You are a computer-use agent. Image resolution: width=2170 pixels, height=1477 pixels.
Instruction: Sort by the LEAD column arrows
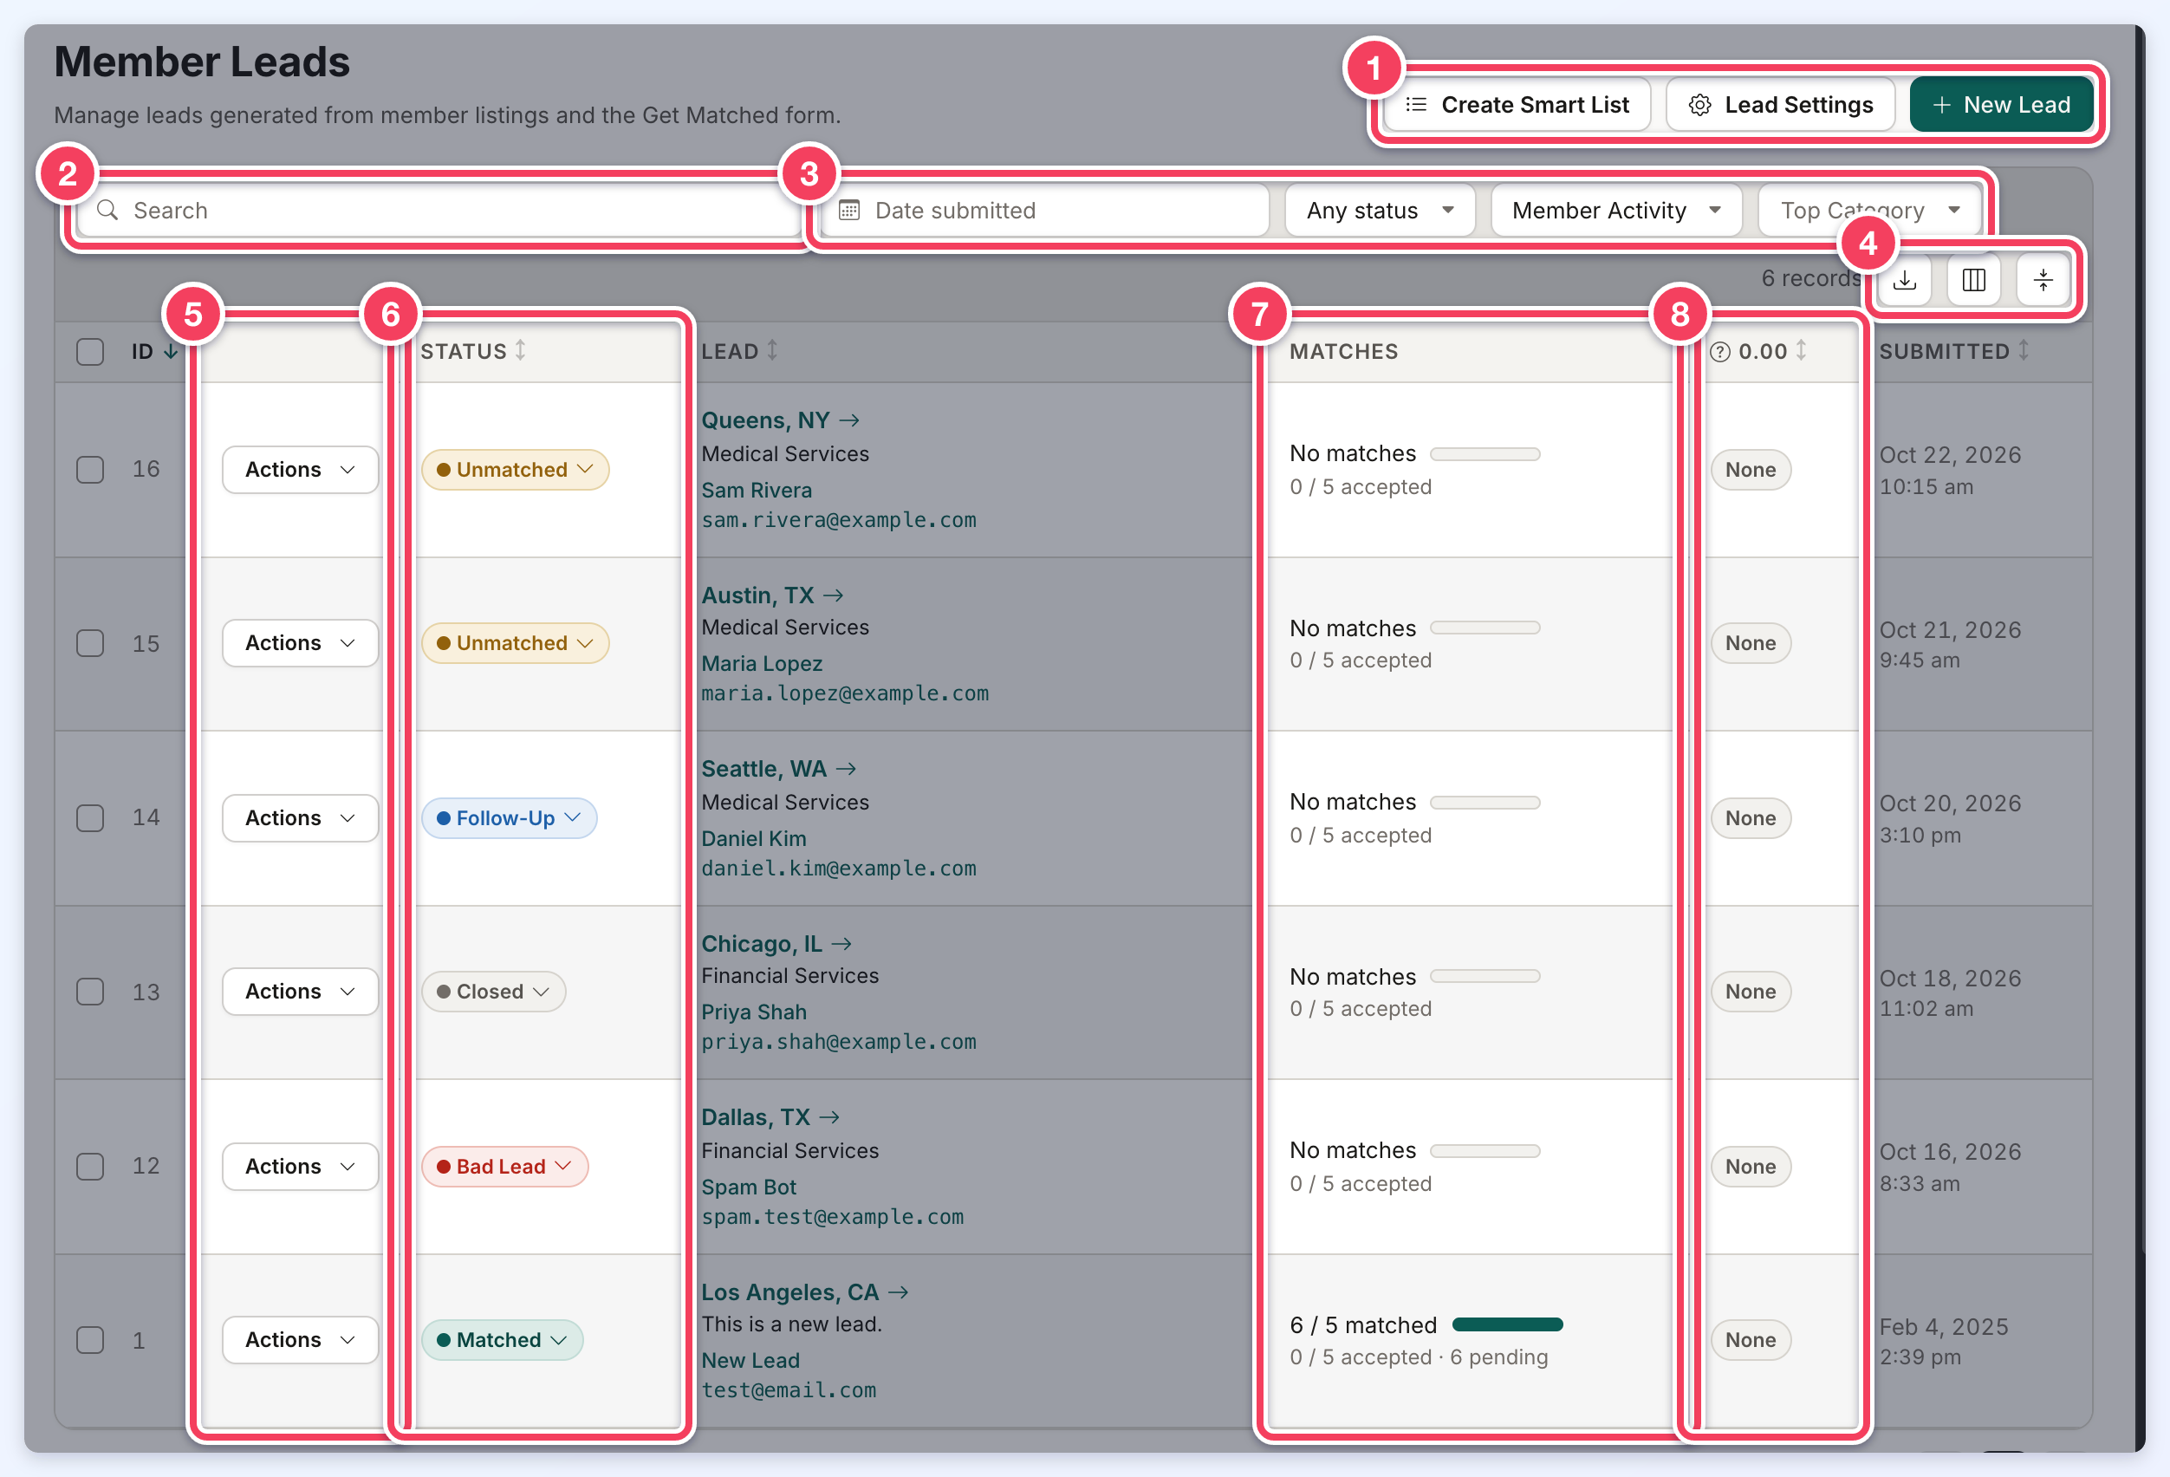[772, 350]
